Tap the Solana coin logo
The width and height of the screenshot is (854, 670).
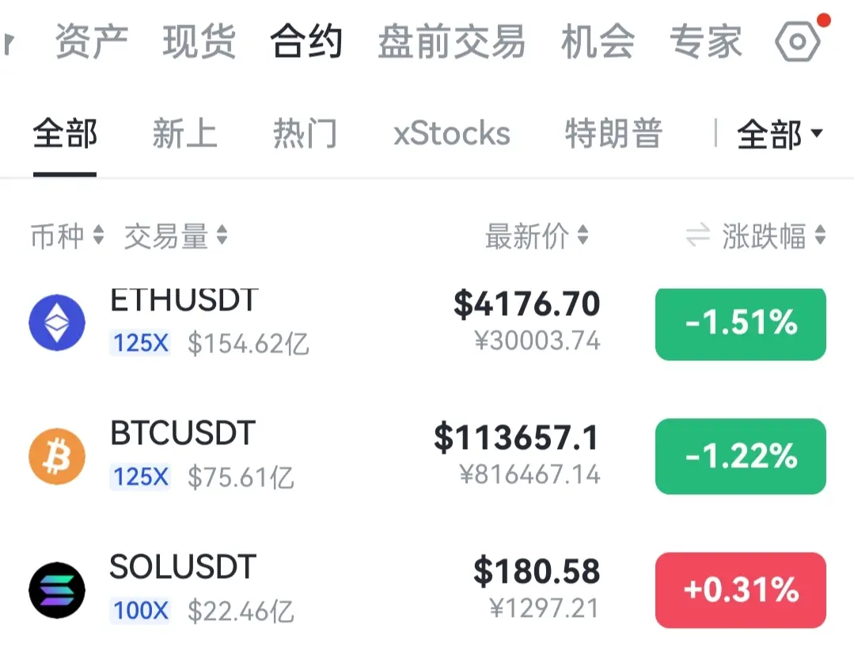[57, 590]
